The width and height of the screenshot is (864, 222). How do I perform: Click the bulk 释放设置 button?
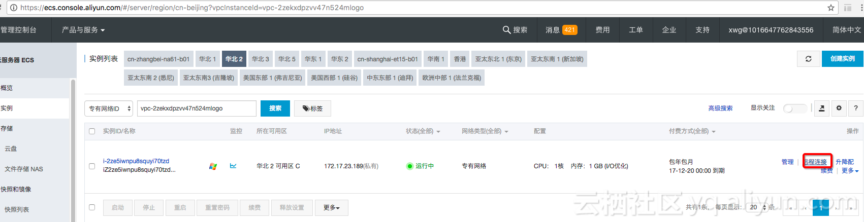point(292,208)
